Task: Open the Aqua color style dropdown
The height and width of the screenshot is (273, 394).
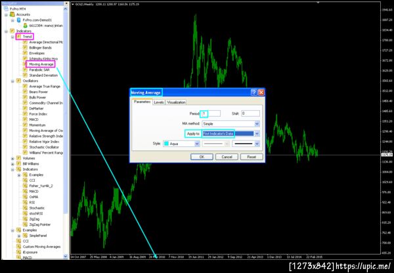Action: pyautogui.click(x=197, y=144)
